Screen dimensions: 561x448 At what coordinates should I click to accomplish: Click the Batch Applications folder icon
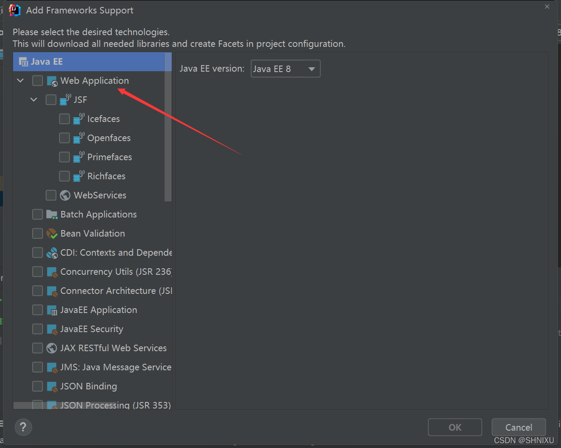pyautogui.click(x=52, y=214)
